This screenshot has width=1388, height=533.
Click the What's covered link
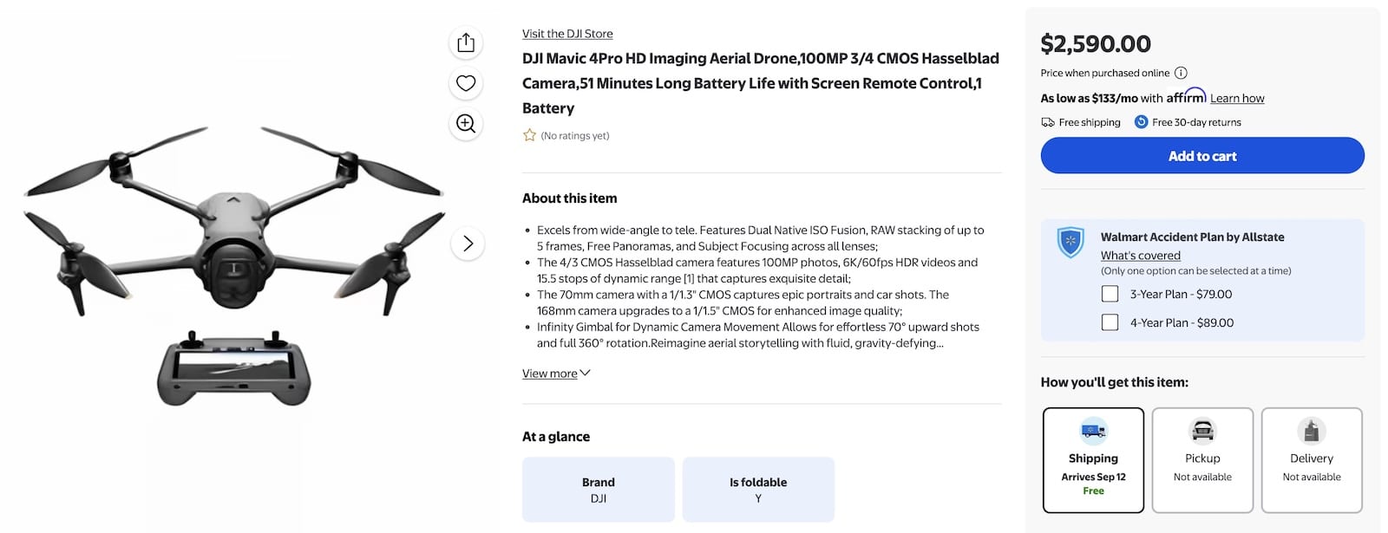[x=1141, y=255]
